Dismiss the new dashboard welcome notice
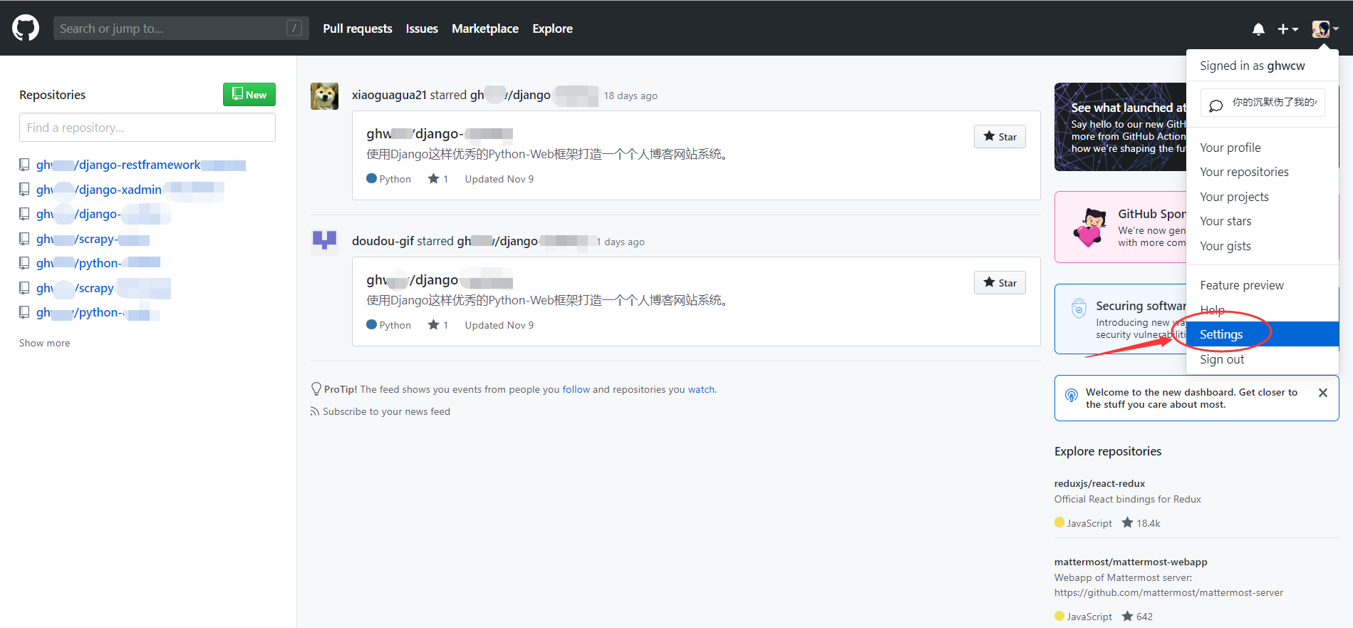 coord(1323,393)
